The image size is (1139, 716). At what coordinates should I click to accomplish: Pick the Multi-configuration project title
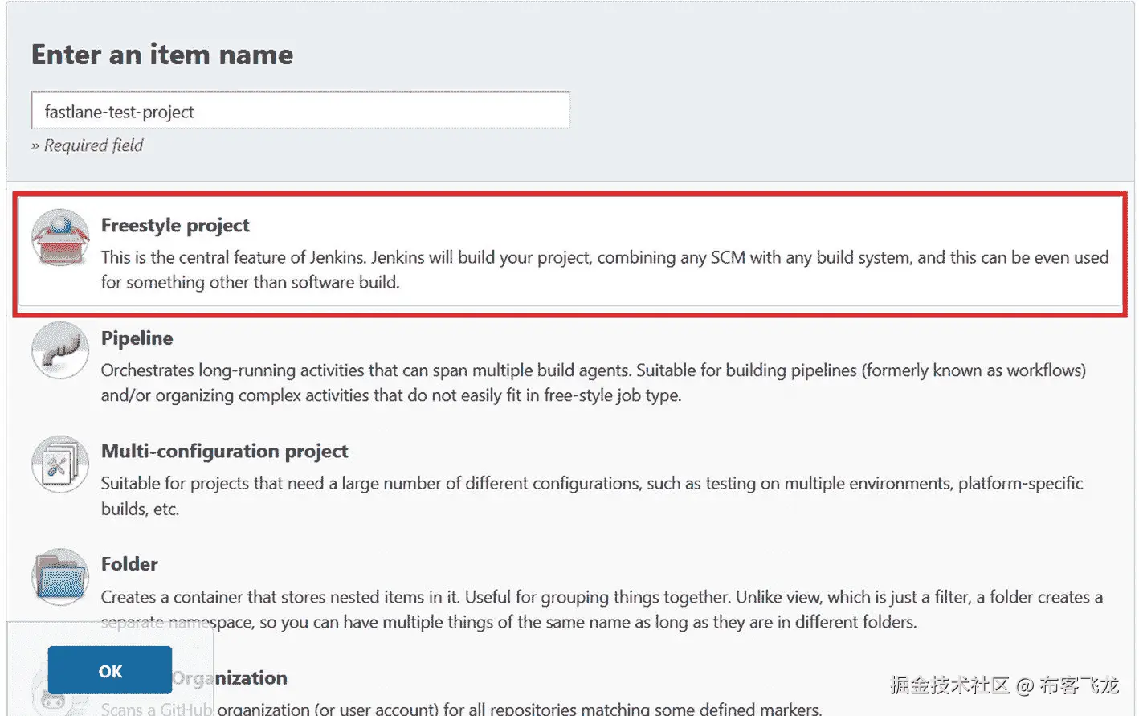(224, 451)
